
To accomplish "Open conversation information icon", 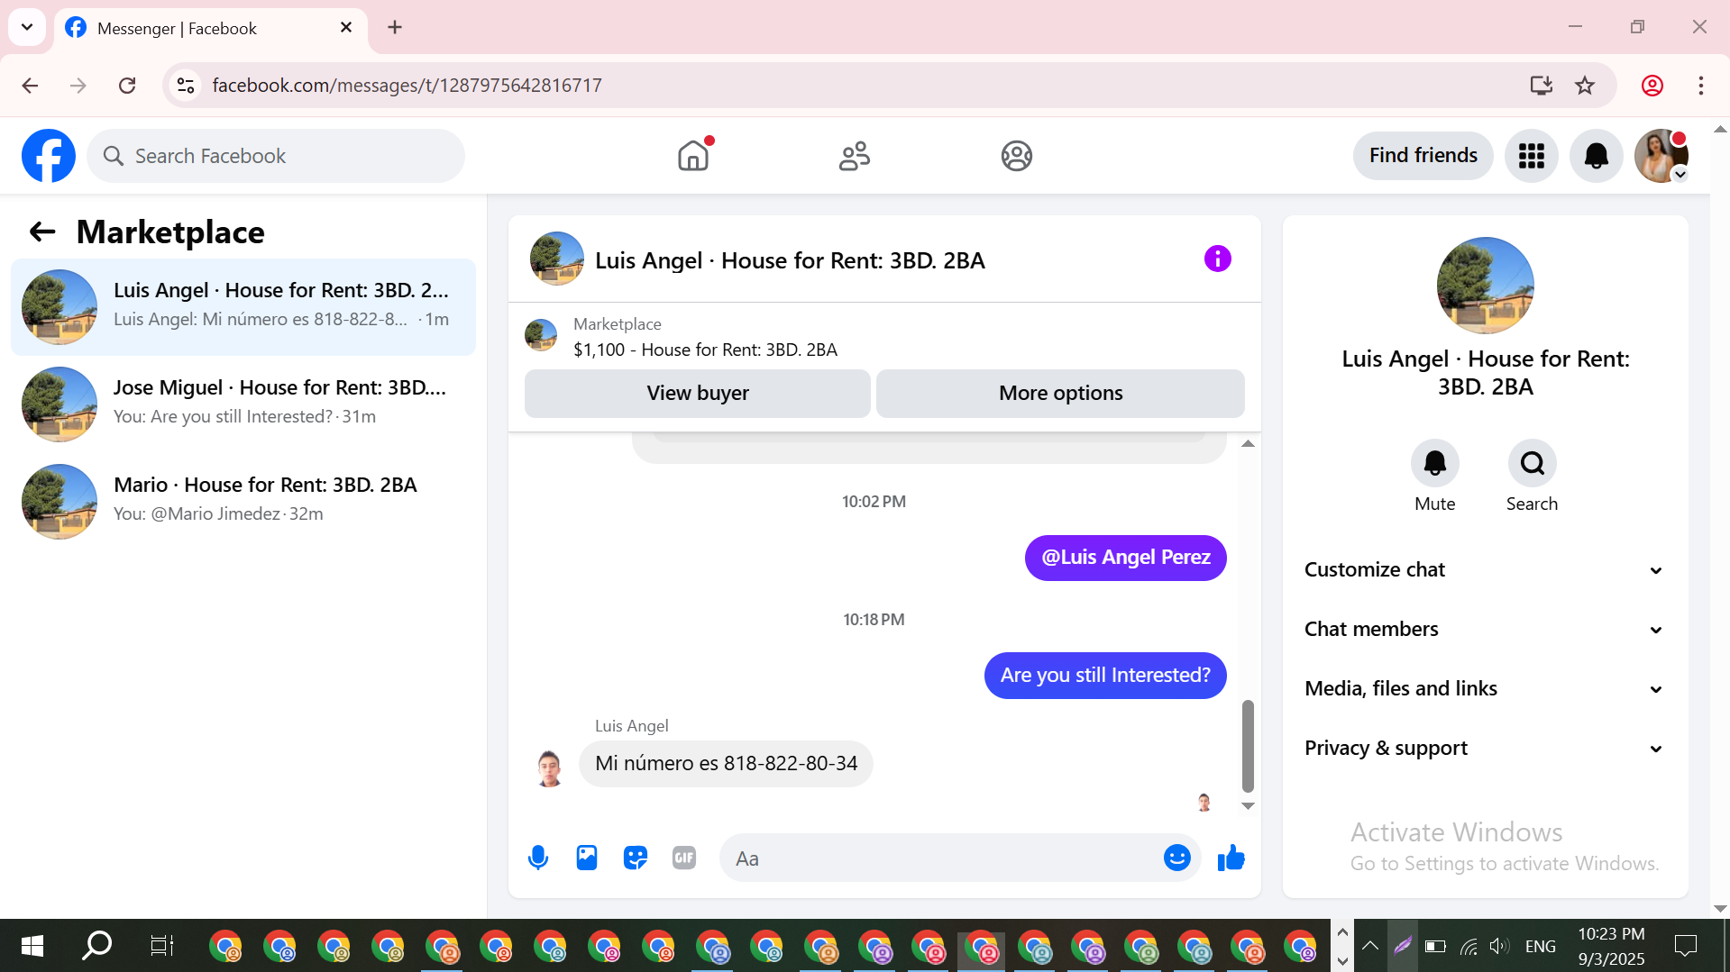I will 1217,259.
